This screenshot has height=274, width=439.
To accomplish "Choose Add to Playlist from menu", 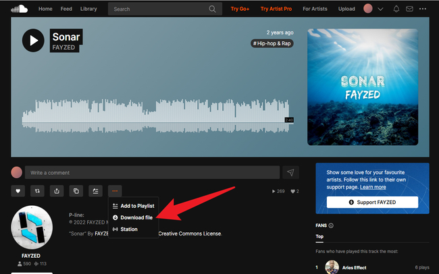I will pos(133,206).
